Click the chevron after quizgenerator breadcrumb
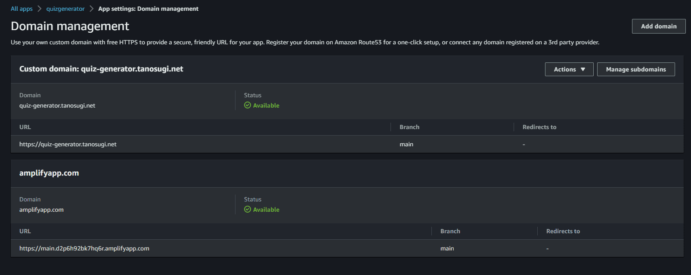Image resolution: width=691 pixels, height=275 pixels. pyautogui.click(x=92, y=9)
